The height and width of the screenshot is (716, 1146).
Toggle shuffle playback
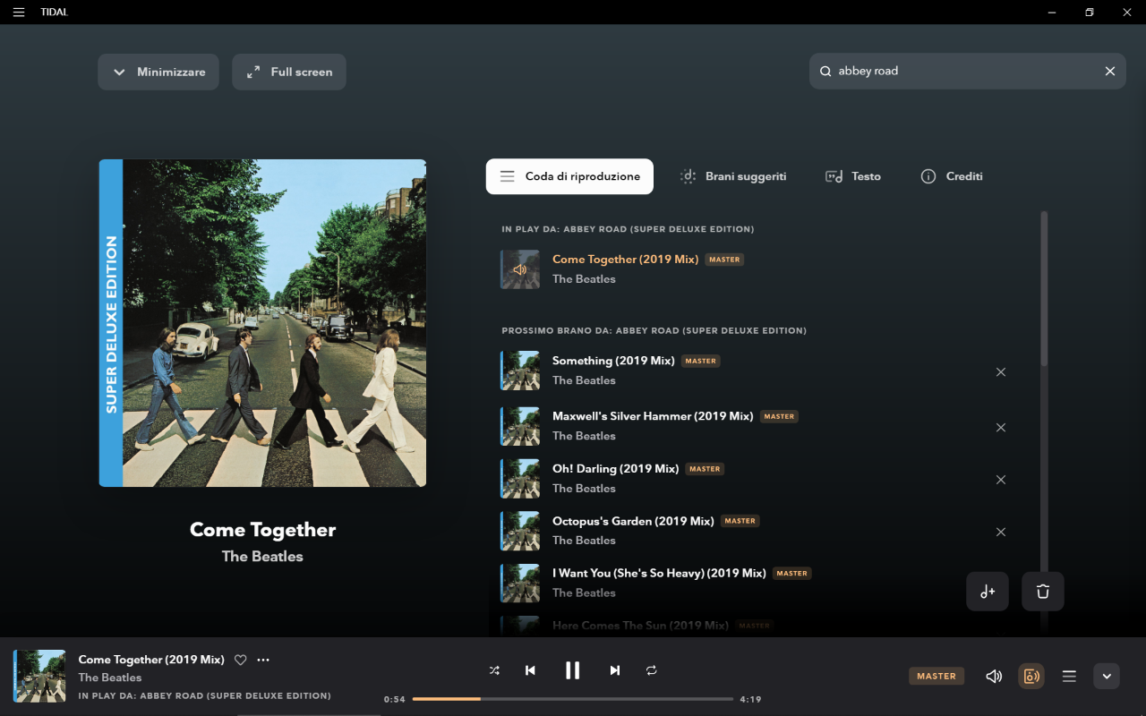point(494,670)
